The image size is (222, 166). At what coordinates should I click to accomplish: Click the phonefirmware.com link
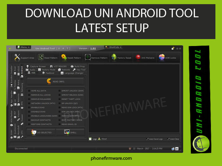tap(111, 158)
